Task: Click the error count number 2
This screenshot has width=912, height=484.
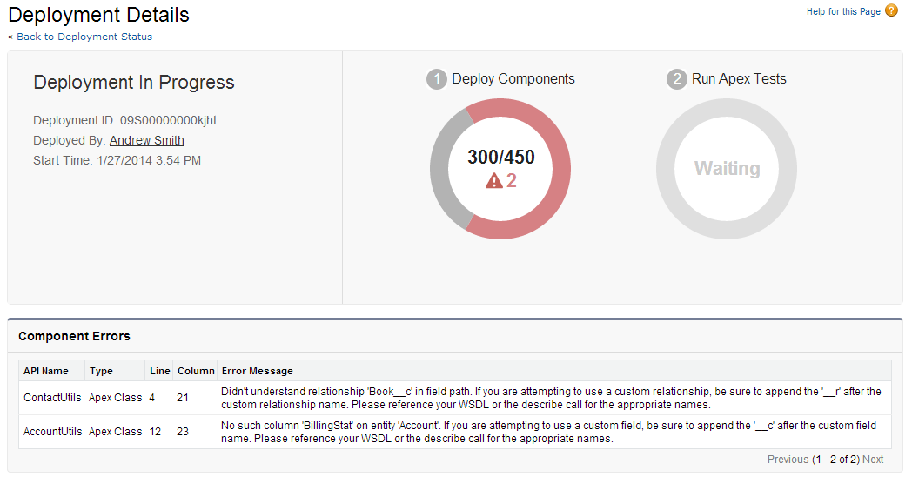Action: click(x=511, y=181)
